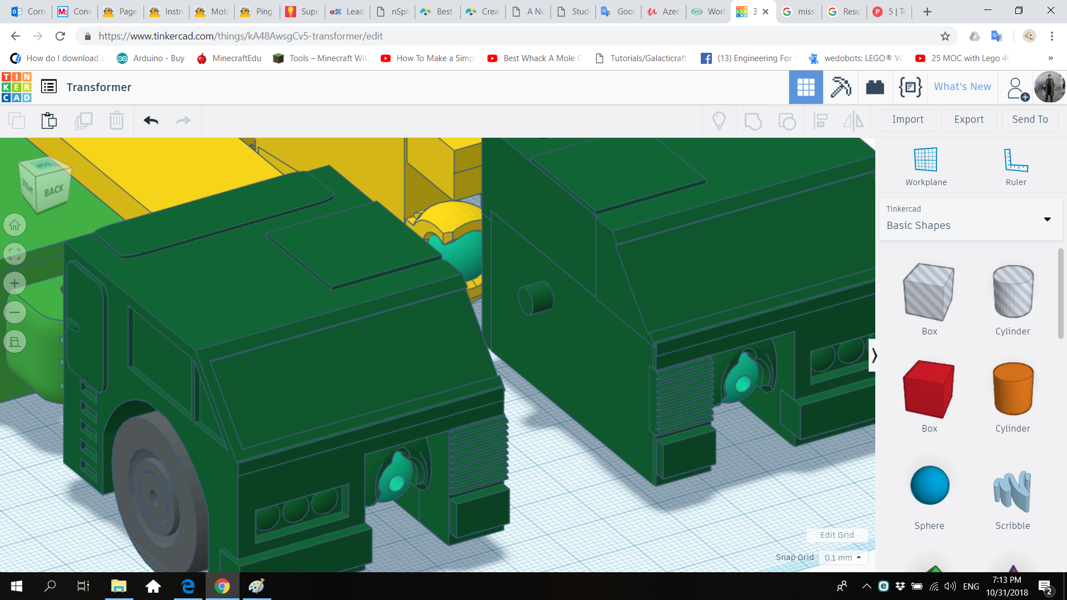Redo the last action
Screen dimensions: 1067x600
[183, 121]
